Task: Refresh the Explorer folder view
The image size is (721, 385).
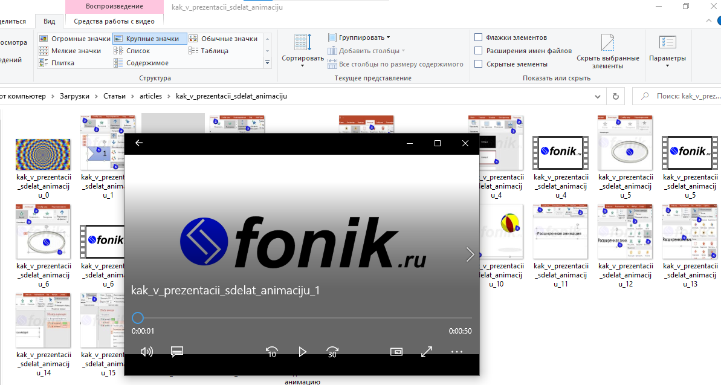Action: (616, 96)
